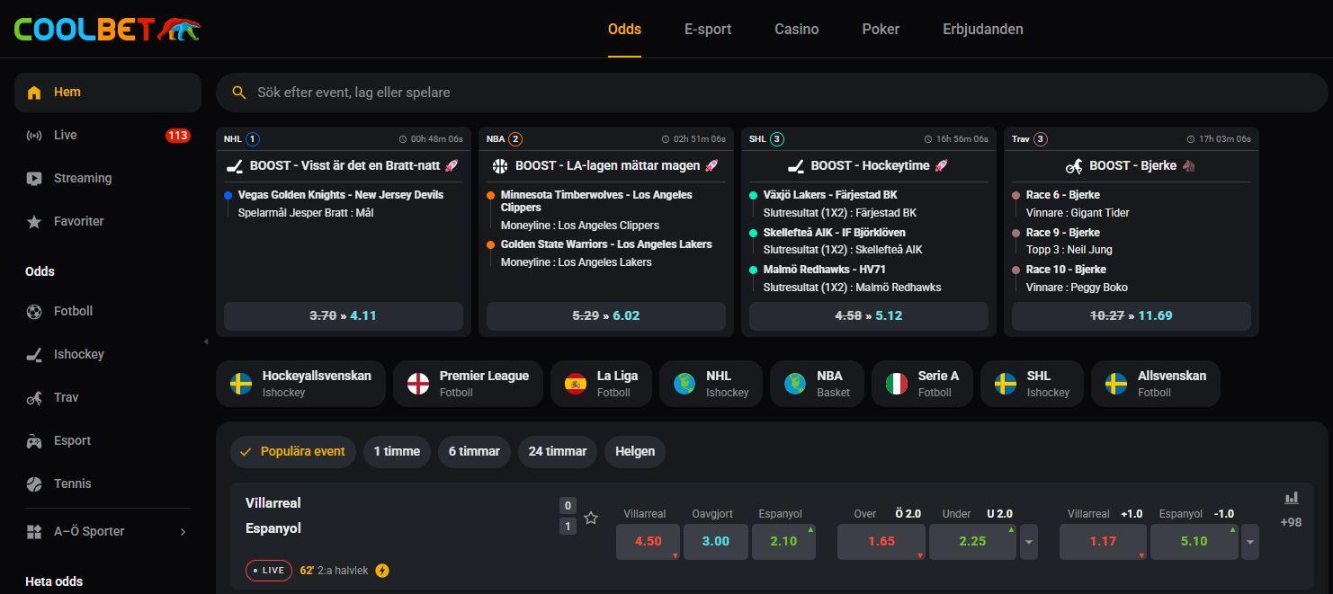Open Hockeyallsvenskan league shortcut
The image size is (1333, 594).
point(301,384)
